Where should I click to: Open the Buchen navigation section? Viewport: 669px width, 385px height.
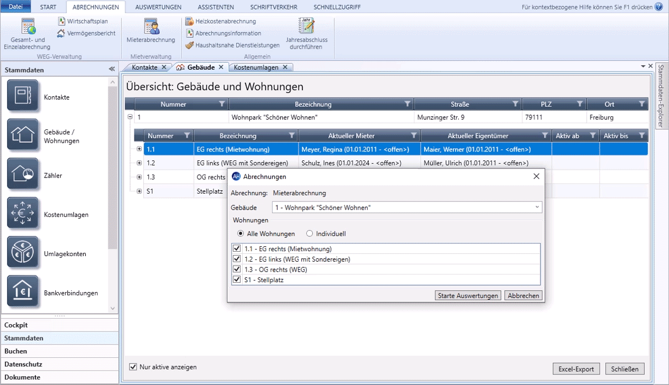pyautogui.click(x=59, y=351)
